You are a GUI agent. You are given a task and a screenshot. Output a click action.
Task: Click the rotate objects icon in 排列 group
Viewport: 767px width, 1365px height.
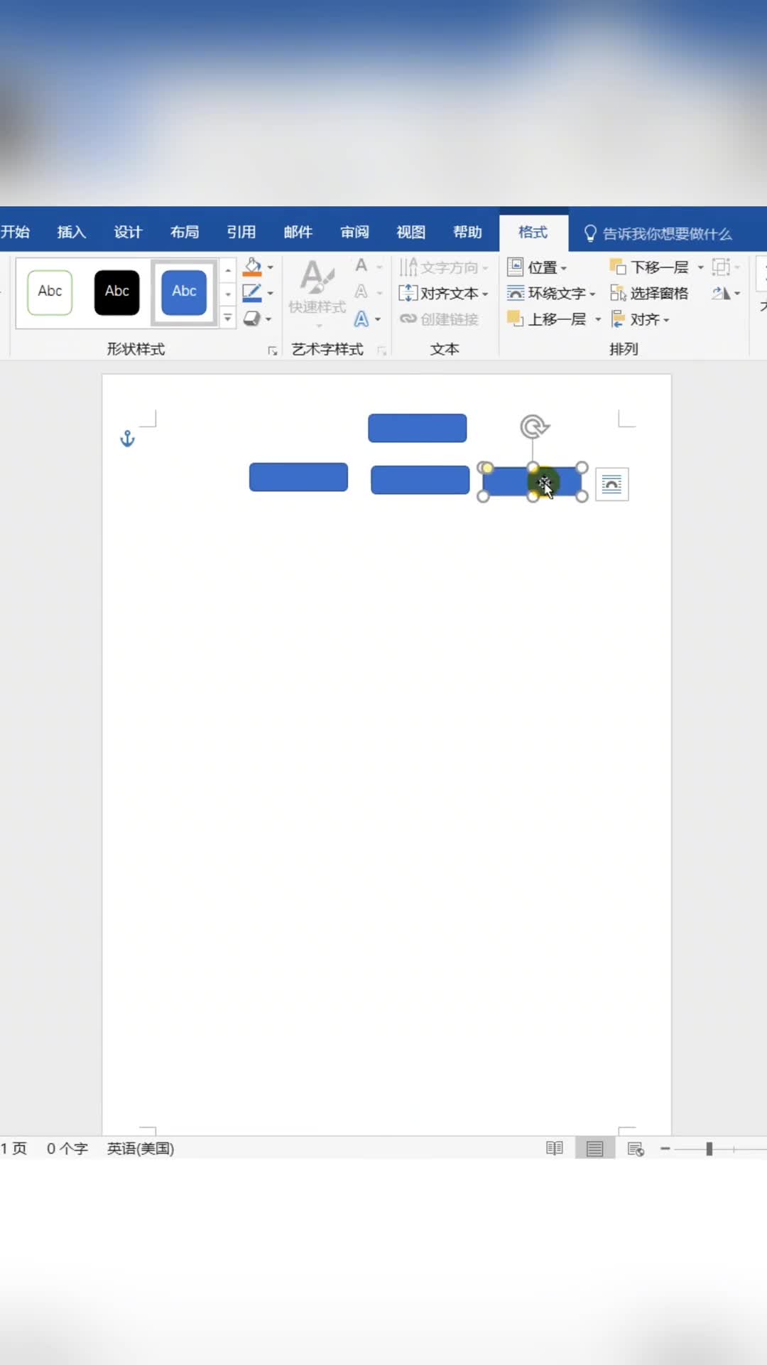pos(722,294)
